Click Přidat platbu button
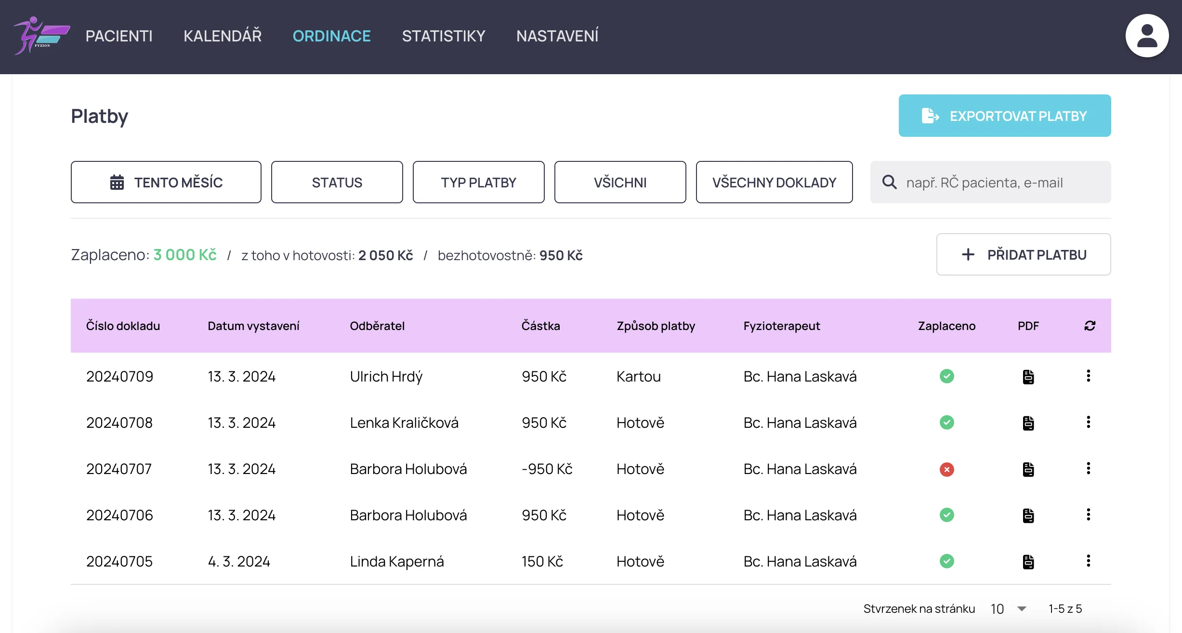Screen dimensions: 1182x633 [x=1023, y=254]
